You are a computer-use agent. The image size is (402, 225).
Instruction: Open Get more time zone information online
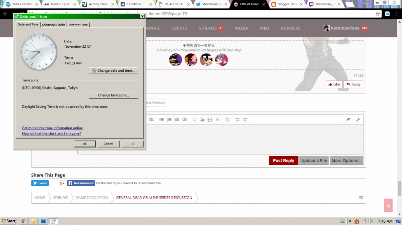pos(52,128)
